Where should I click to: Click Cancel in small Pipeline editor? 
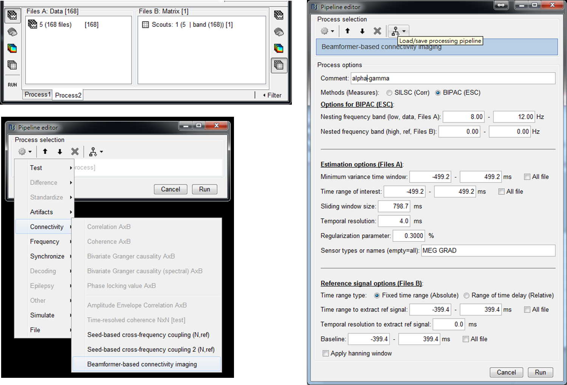click(170, 189)
